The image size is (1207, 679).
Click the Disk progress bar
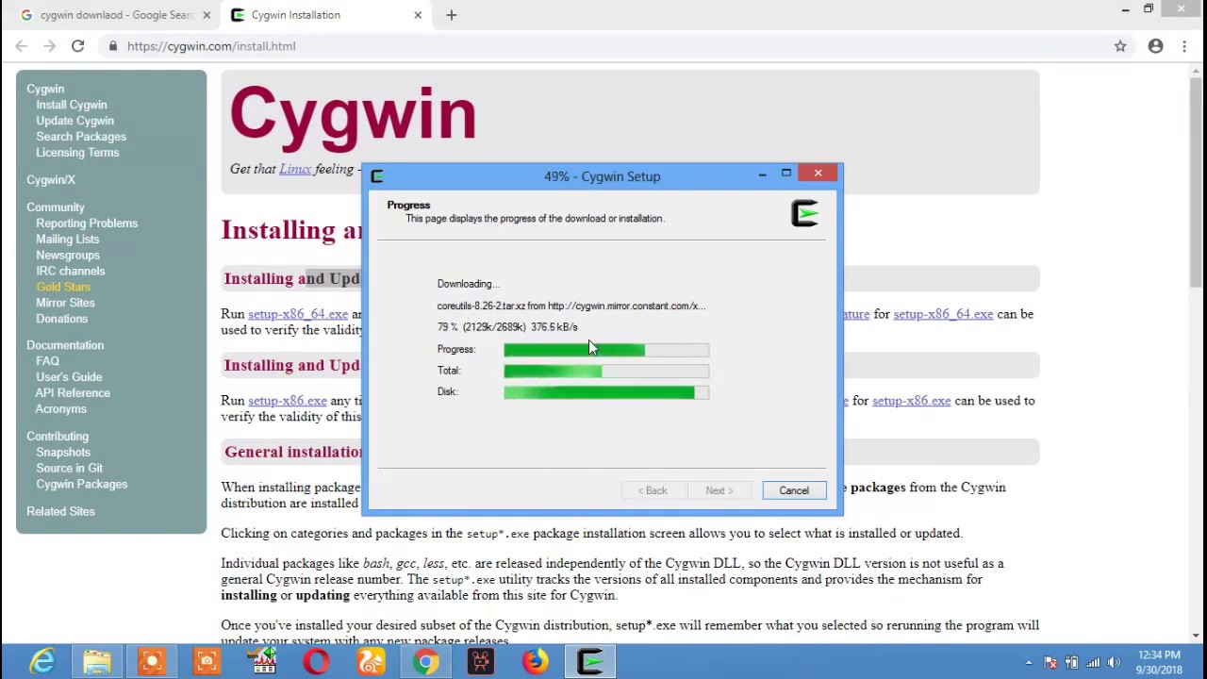(x=606, y=392)
